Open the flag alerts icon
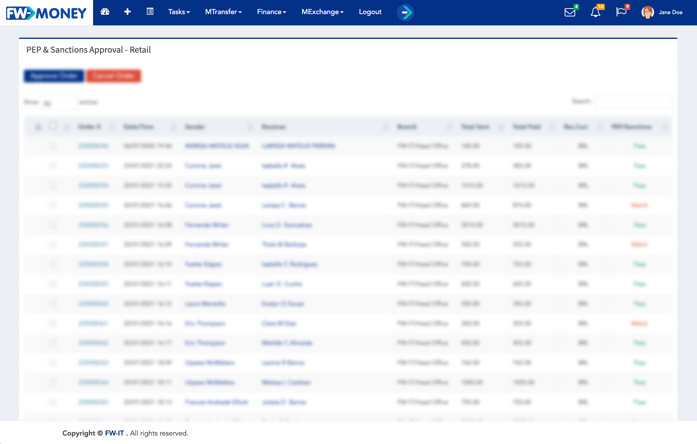This screenshot has width=697, height=444. coord(621,12)
